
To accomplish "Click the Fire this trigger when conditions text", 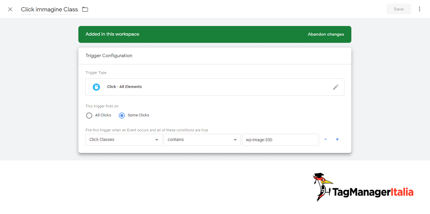I will (x=147, y=130).
